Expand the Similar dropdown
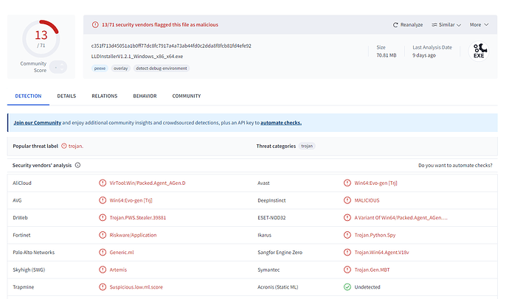This screenshot has height=299, width=509. click(446, 24)
